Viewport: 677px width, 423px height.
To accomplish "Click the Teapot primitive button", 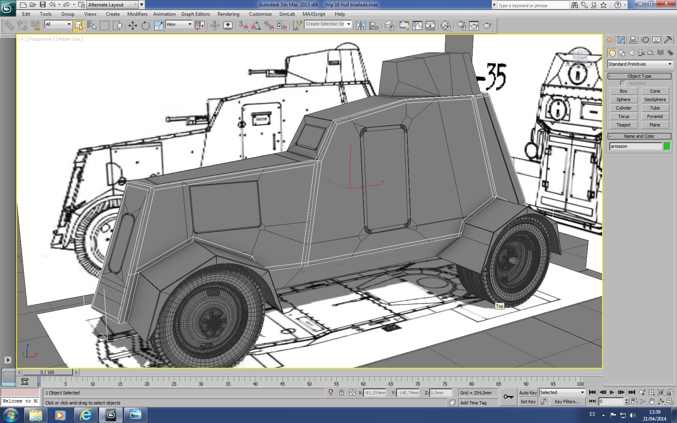I will coord(623,125).
